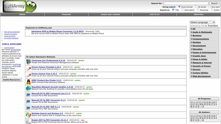Expand the Education category plus icon
Screen dimensions: 221x124
point(192,49)
